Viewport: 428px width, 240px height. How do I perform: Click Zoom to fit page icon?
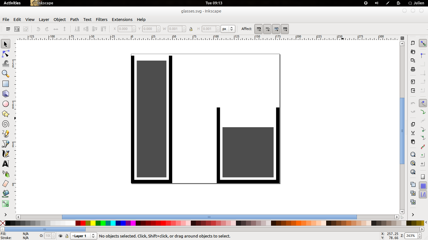(413, 172)
